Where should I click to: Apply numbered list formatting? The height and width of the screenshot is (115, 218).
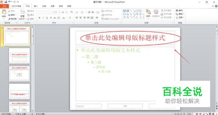[83, 12]
